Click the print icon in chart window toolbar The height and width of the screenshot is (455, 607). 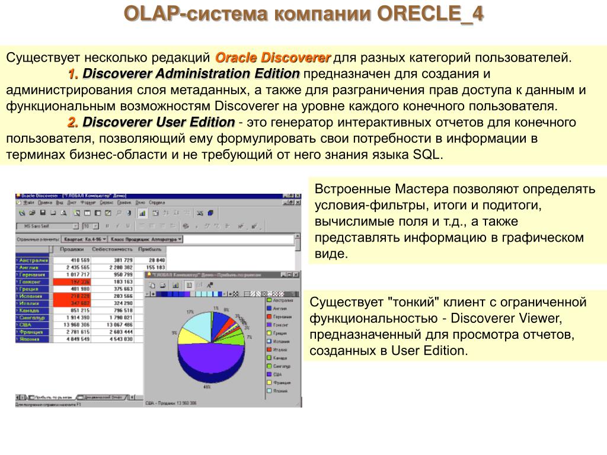pos(163,285)
